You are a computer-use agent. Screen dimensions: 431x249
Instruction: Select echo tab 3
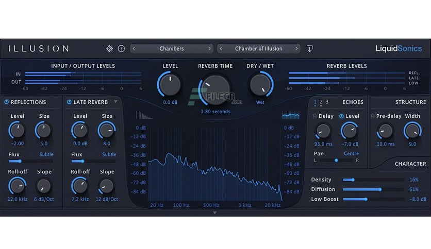pyautogui.click(x=327, y=102)
